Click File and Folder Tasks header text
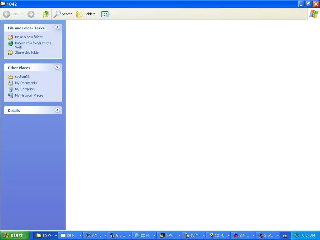The image size is (320, 240). click(x=26, y=28)
